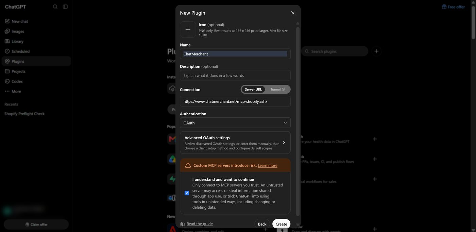The width and height of the screenshot is (476, 232).
Task: Select Plugins in the sidebar
Action: [x=36, y=61]
